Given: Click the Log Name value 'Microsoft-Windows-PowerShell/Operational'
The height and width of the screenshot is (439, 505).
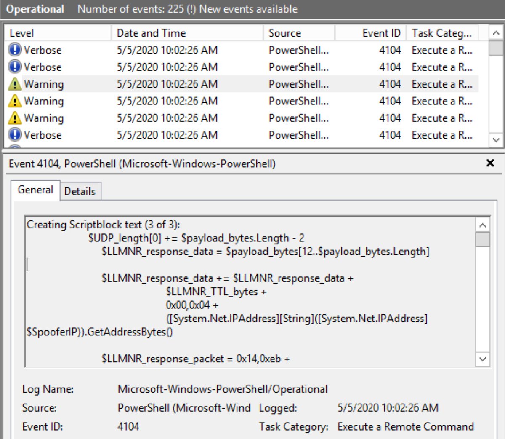Looking at the screenshot, I should (x=223, y=389).
